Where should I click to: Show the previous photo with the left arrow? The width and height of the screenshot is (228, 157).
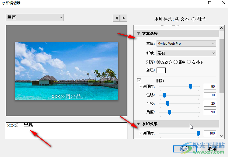116,18
